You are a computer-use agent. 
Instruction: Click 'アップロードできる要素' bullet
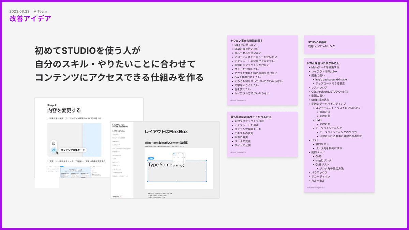tap(330, 83)
